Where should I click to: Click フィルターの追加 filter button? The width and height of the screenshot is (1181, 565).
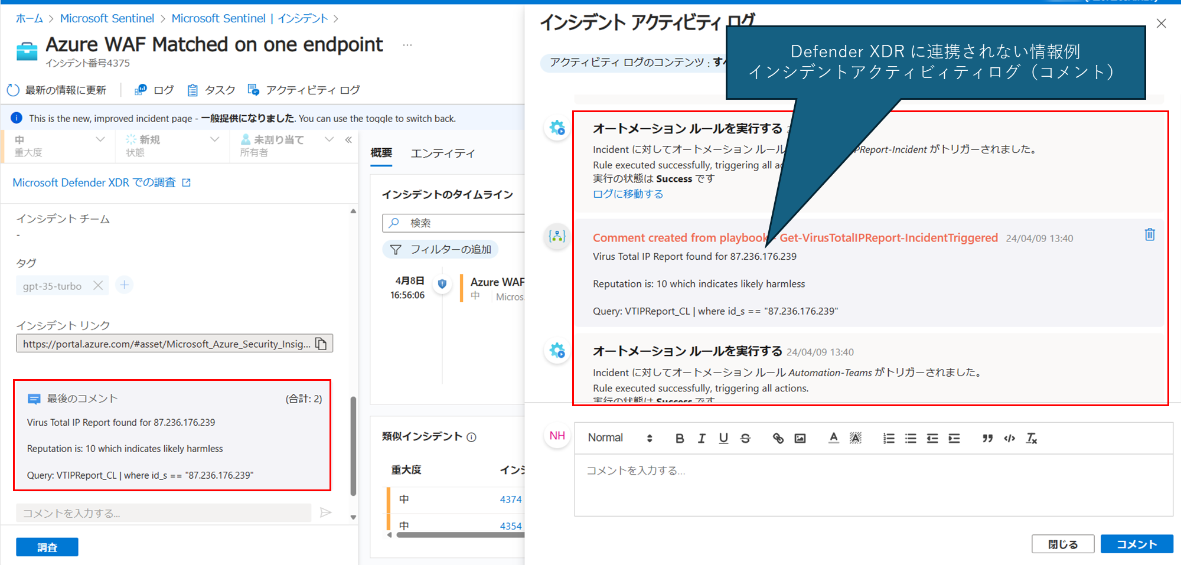click(x=441, y=250)
